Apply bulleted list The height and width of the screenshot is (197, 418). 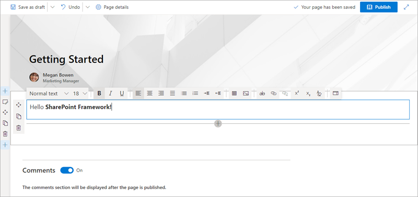click(x=184, y=94)
